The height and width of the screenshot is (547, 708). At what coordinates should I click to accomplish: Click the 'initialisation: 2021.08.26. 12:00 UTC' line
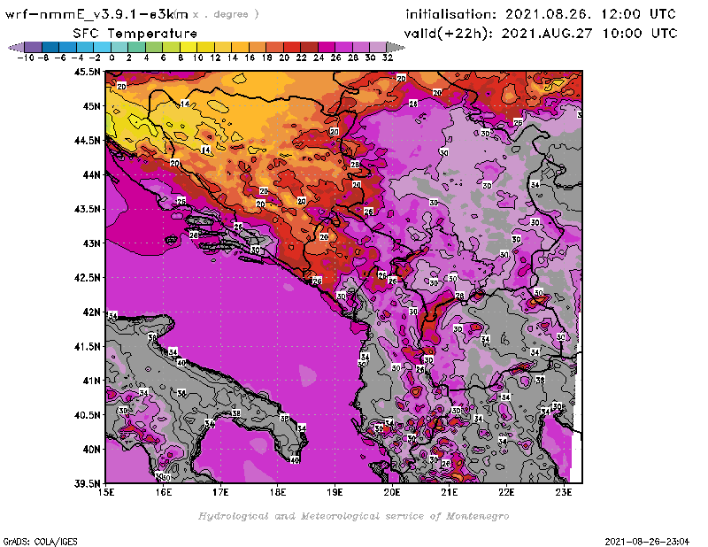pyautogui.click(x=541, y=14)
